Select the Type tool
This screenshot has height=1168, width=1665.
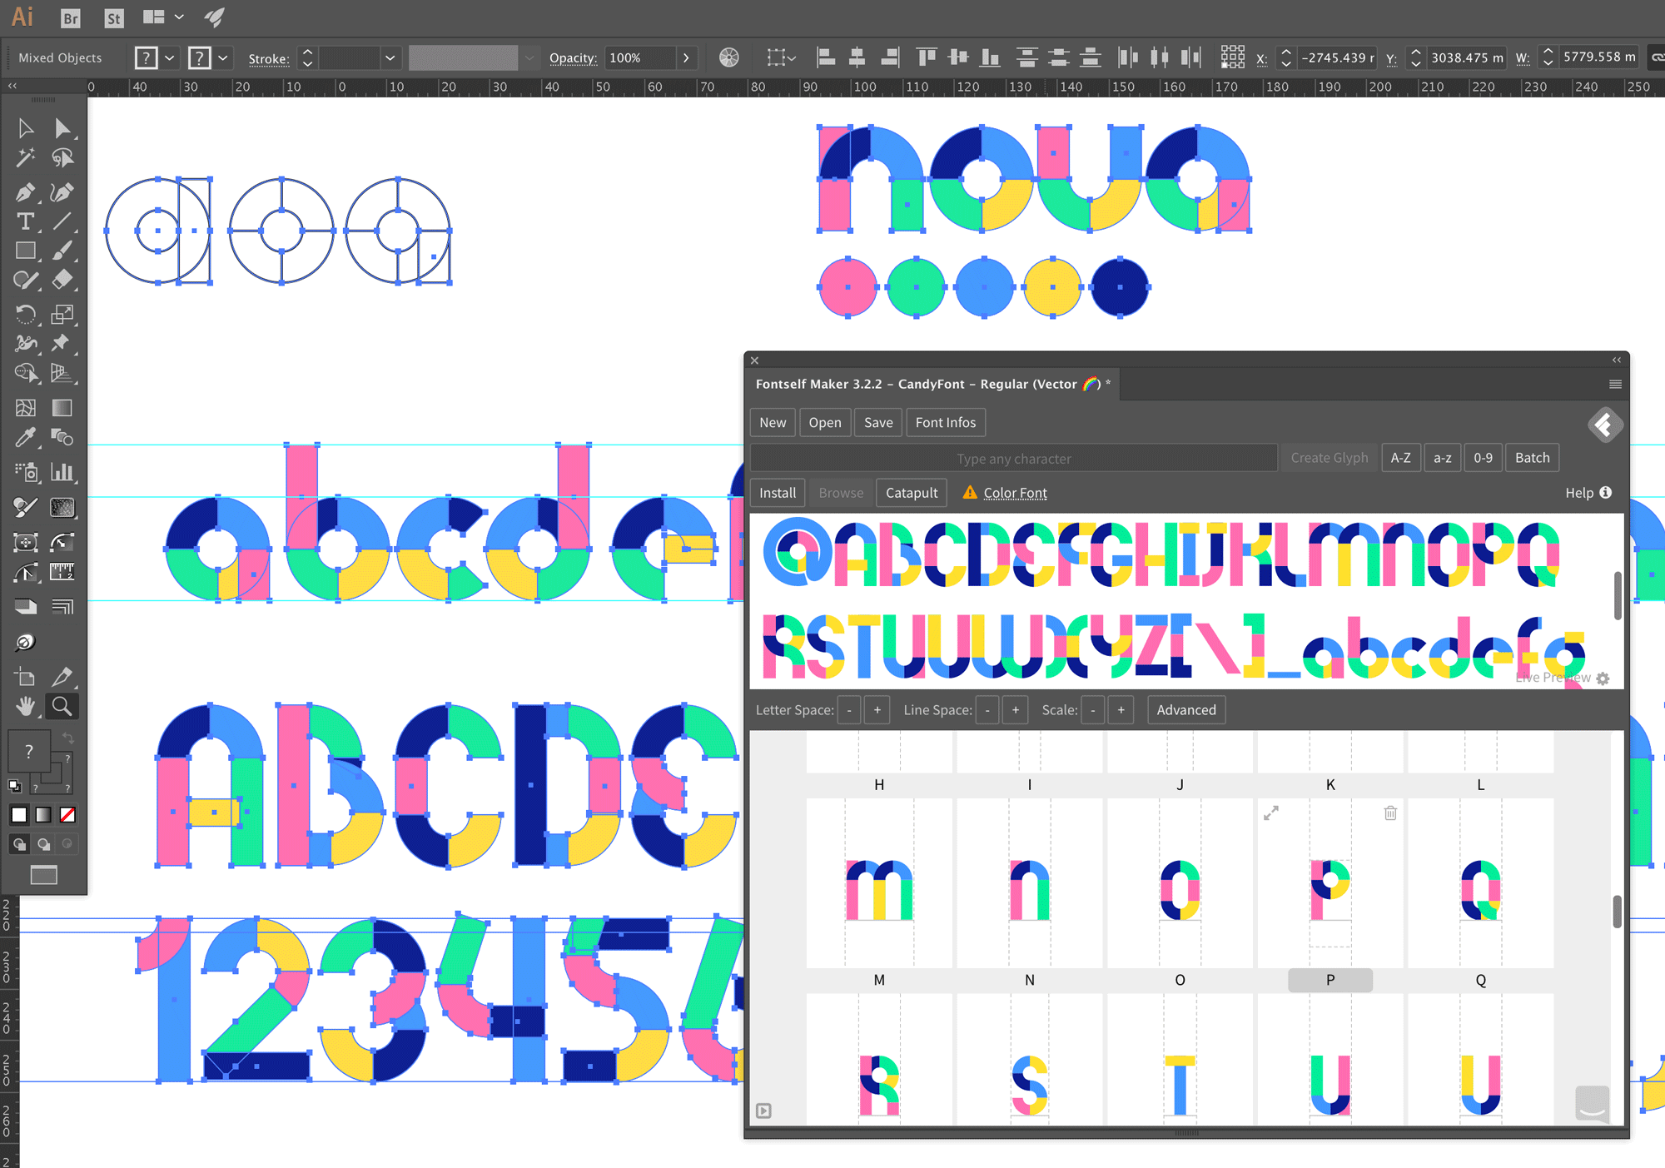click(25, 221)
